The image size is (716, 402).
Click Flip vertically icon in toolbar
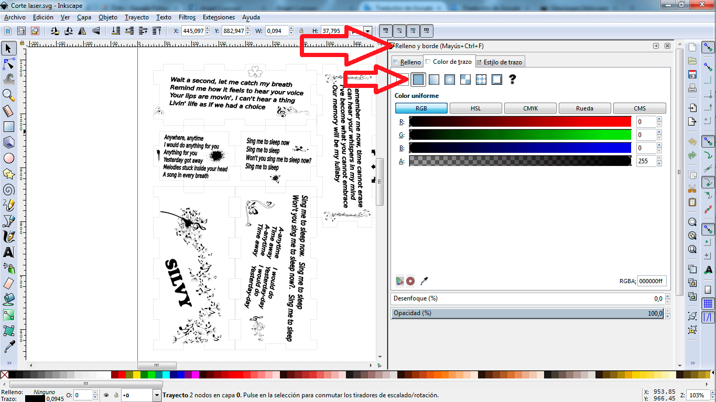[95, 31]
